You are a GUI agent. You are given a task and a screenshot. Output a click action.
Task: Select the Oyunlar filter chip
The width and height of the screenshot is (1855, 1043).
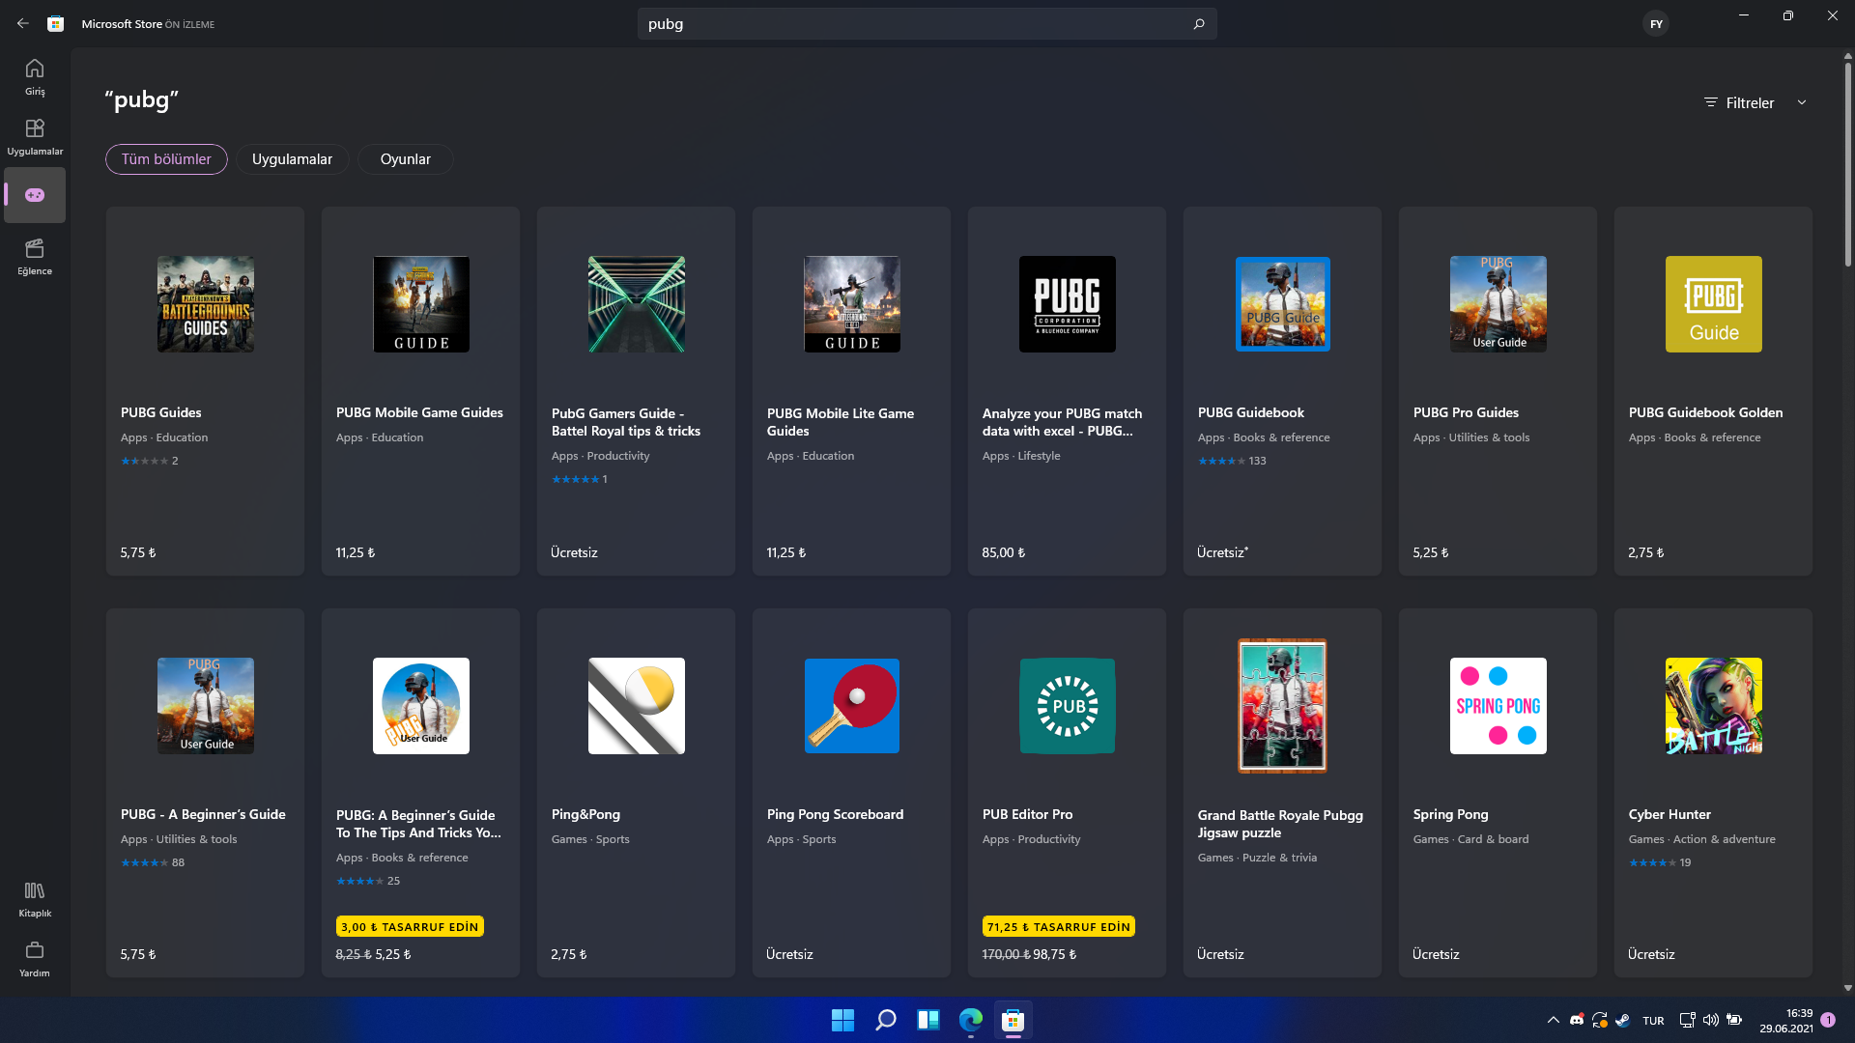[x=405, y=159]
